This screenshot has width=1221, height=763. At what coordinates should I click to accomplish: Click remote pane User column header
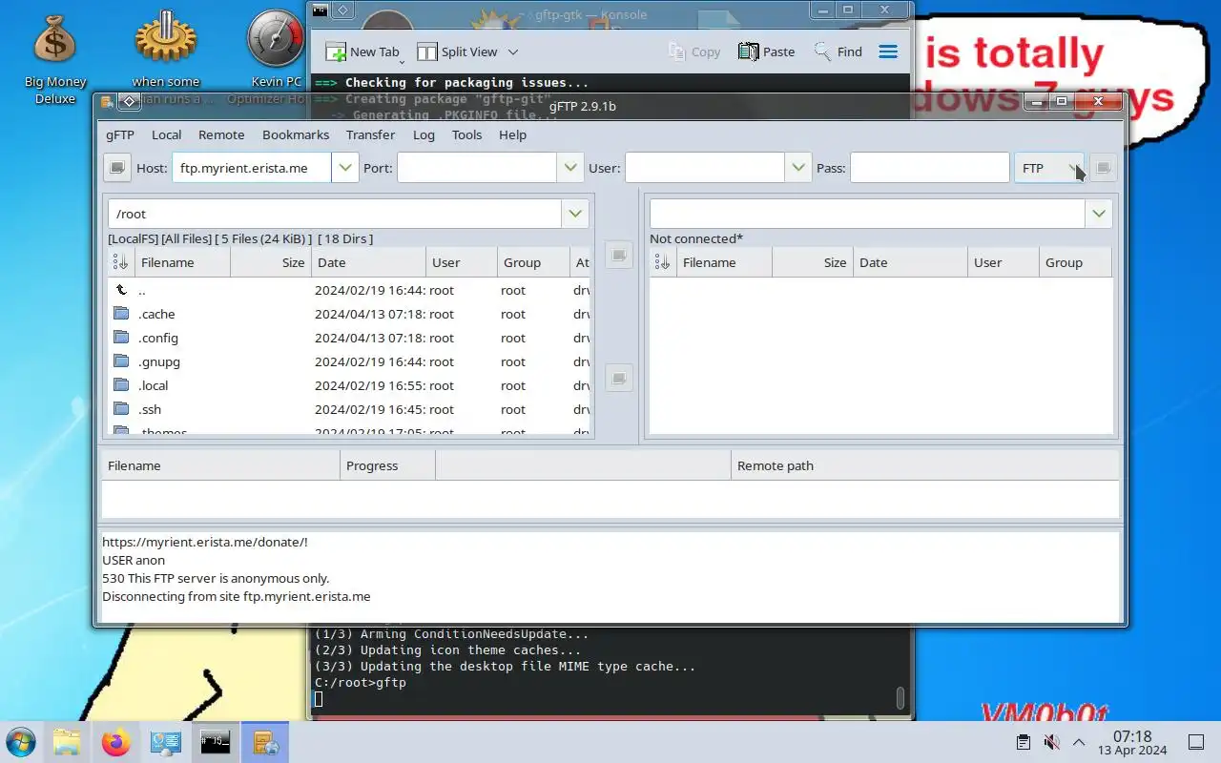pyautogui.click(x=1003, y=262)
